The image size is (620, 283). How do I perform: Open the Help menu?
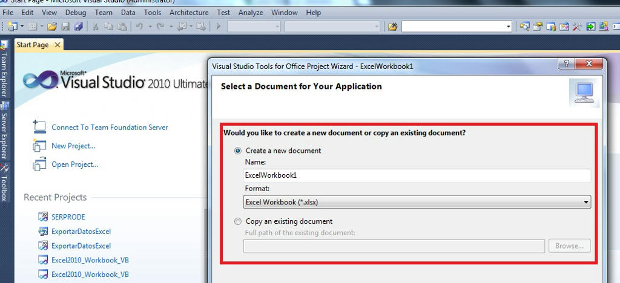click(x=314, y=13)
